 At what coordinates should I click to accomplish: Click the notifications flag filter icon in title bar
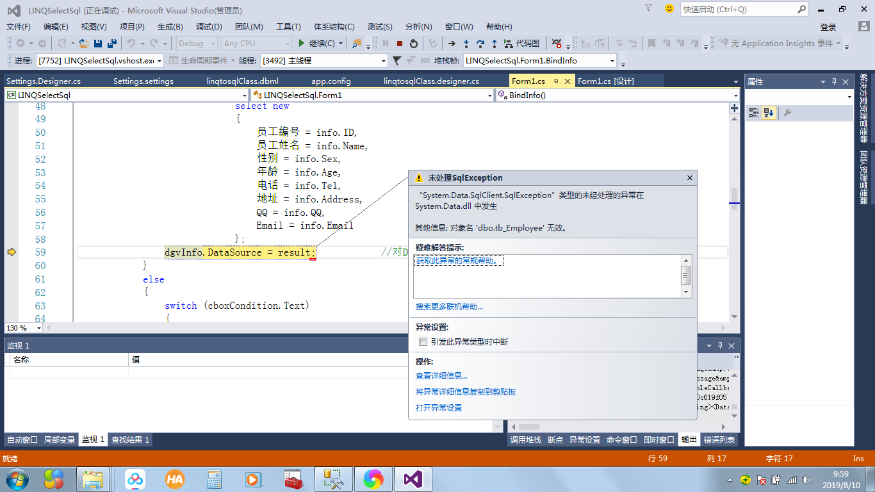[x=649, y=8]
